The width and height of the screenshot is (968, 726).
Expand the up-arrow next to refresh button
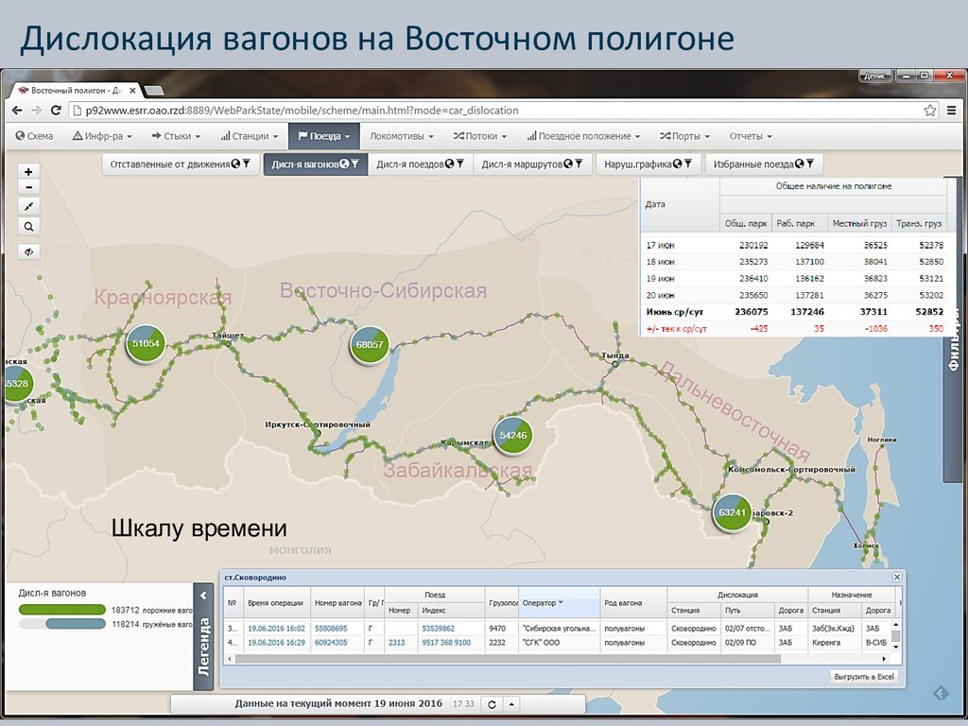tap(512, 704)
